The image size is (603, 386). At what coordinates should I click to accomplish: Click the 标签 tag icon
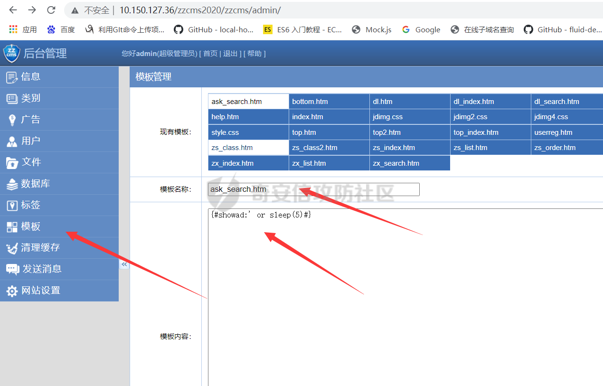coord(12,205)
